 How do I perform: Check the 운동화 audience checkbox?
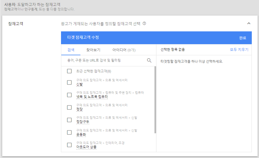pos(69,132)
